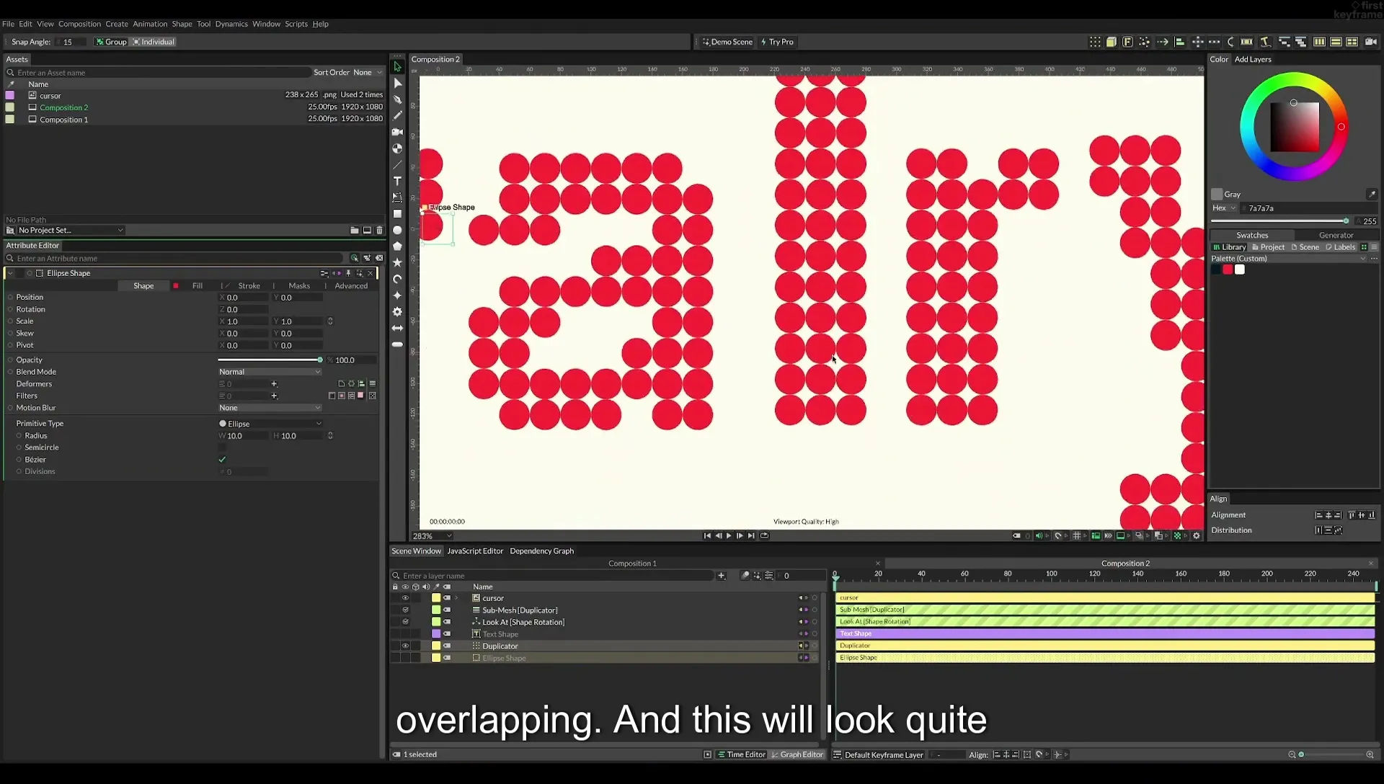
Task: Open the Motion Blur dropdown
Action: [x=270, y=408]
